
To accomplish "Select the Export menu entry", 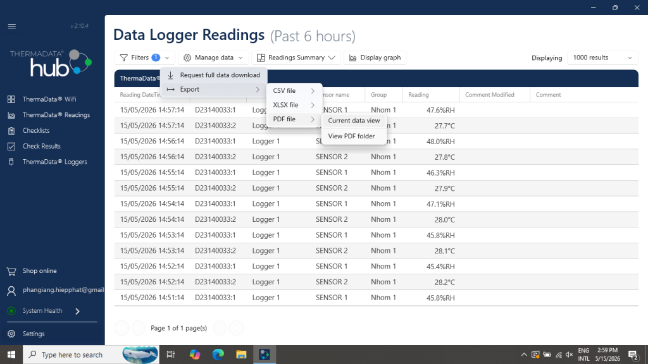I will pyautogui.click(x=214, y=89).
